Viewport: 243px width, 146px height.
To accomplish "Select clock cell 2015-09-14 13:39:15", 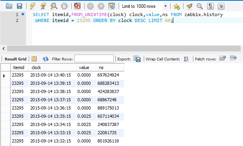I will 52,83.
